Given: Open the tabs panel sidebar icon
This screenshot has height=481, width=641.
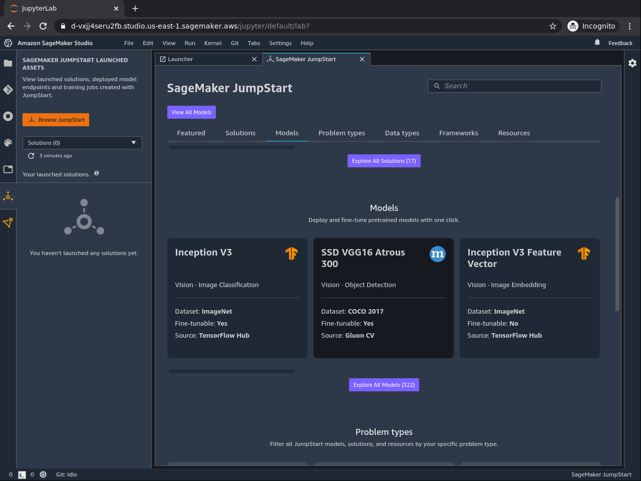Looking at the screenshot, I should (8, 169).
